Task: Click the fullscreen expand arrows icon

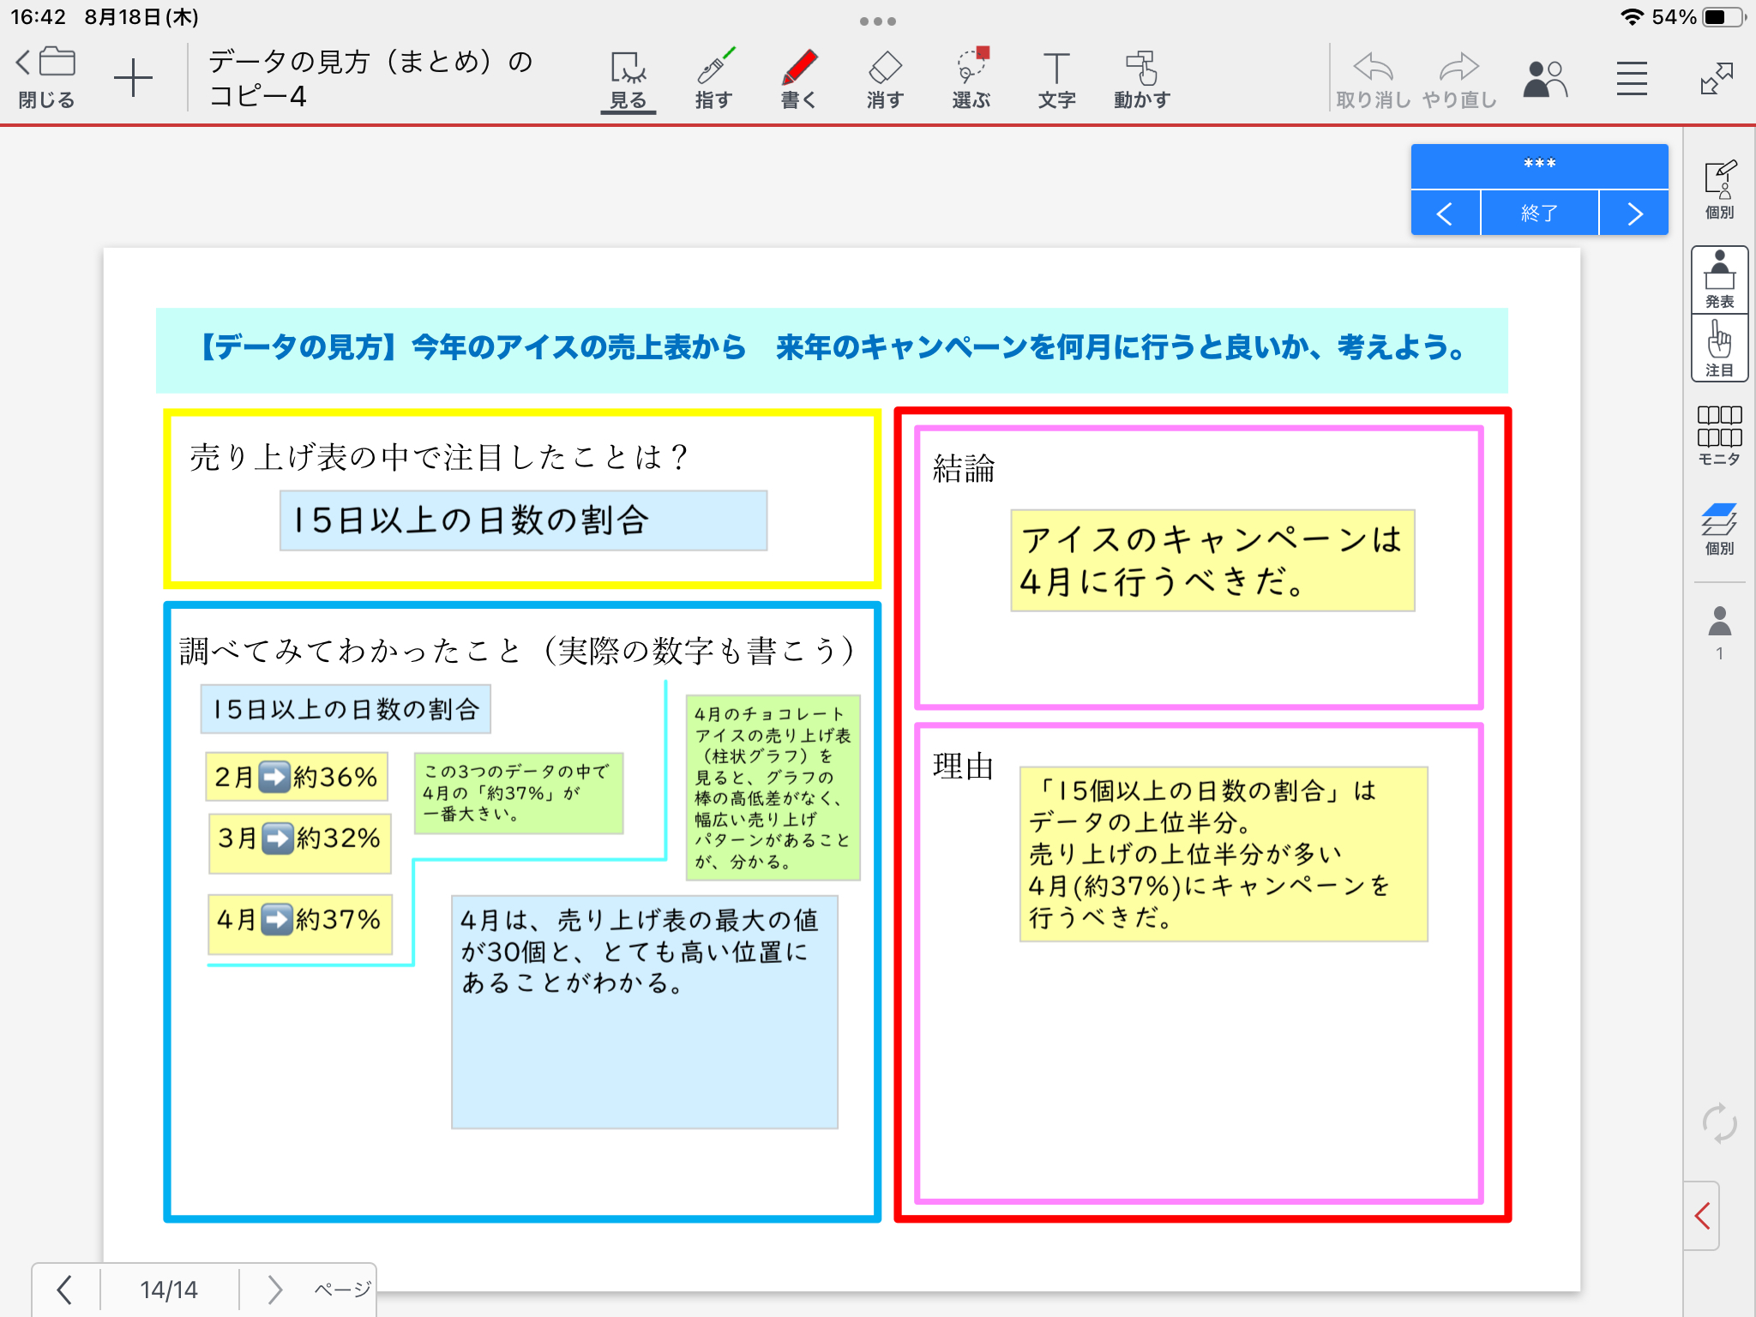Action: pyautogui.click(x=1716, y=79)
